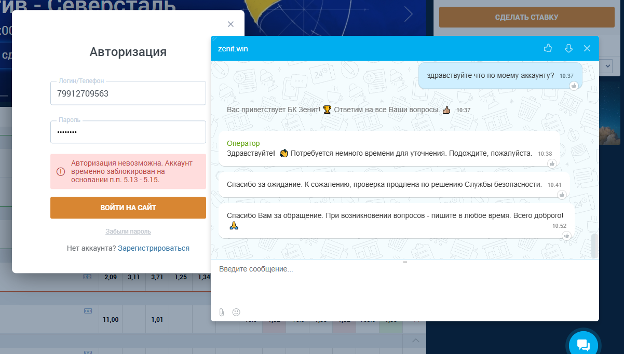Image resolution: width=624 pixels, height=354 pixels.
Task: Click the round chat bubble launcher icon
Action: pos(583,344)
